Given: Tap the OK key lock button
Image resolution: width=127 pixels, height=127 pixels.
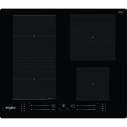Looking at the screenshot, I should [74, 106].
